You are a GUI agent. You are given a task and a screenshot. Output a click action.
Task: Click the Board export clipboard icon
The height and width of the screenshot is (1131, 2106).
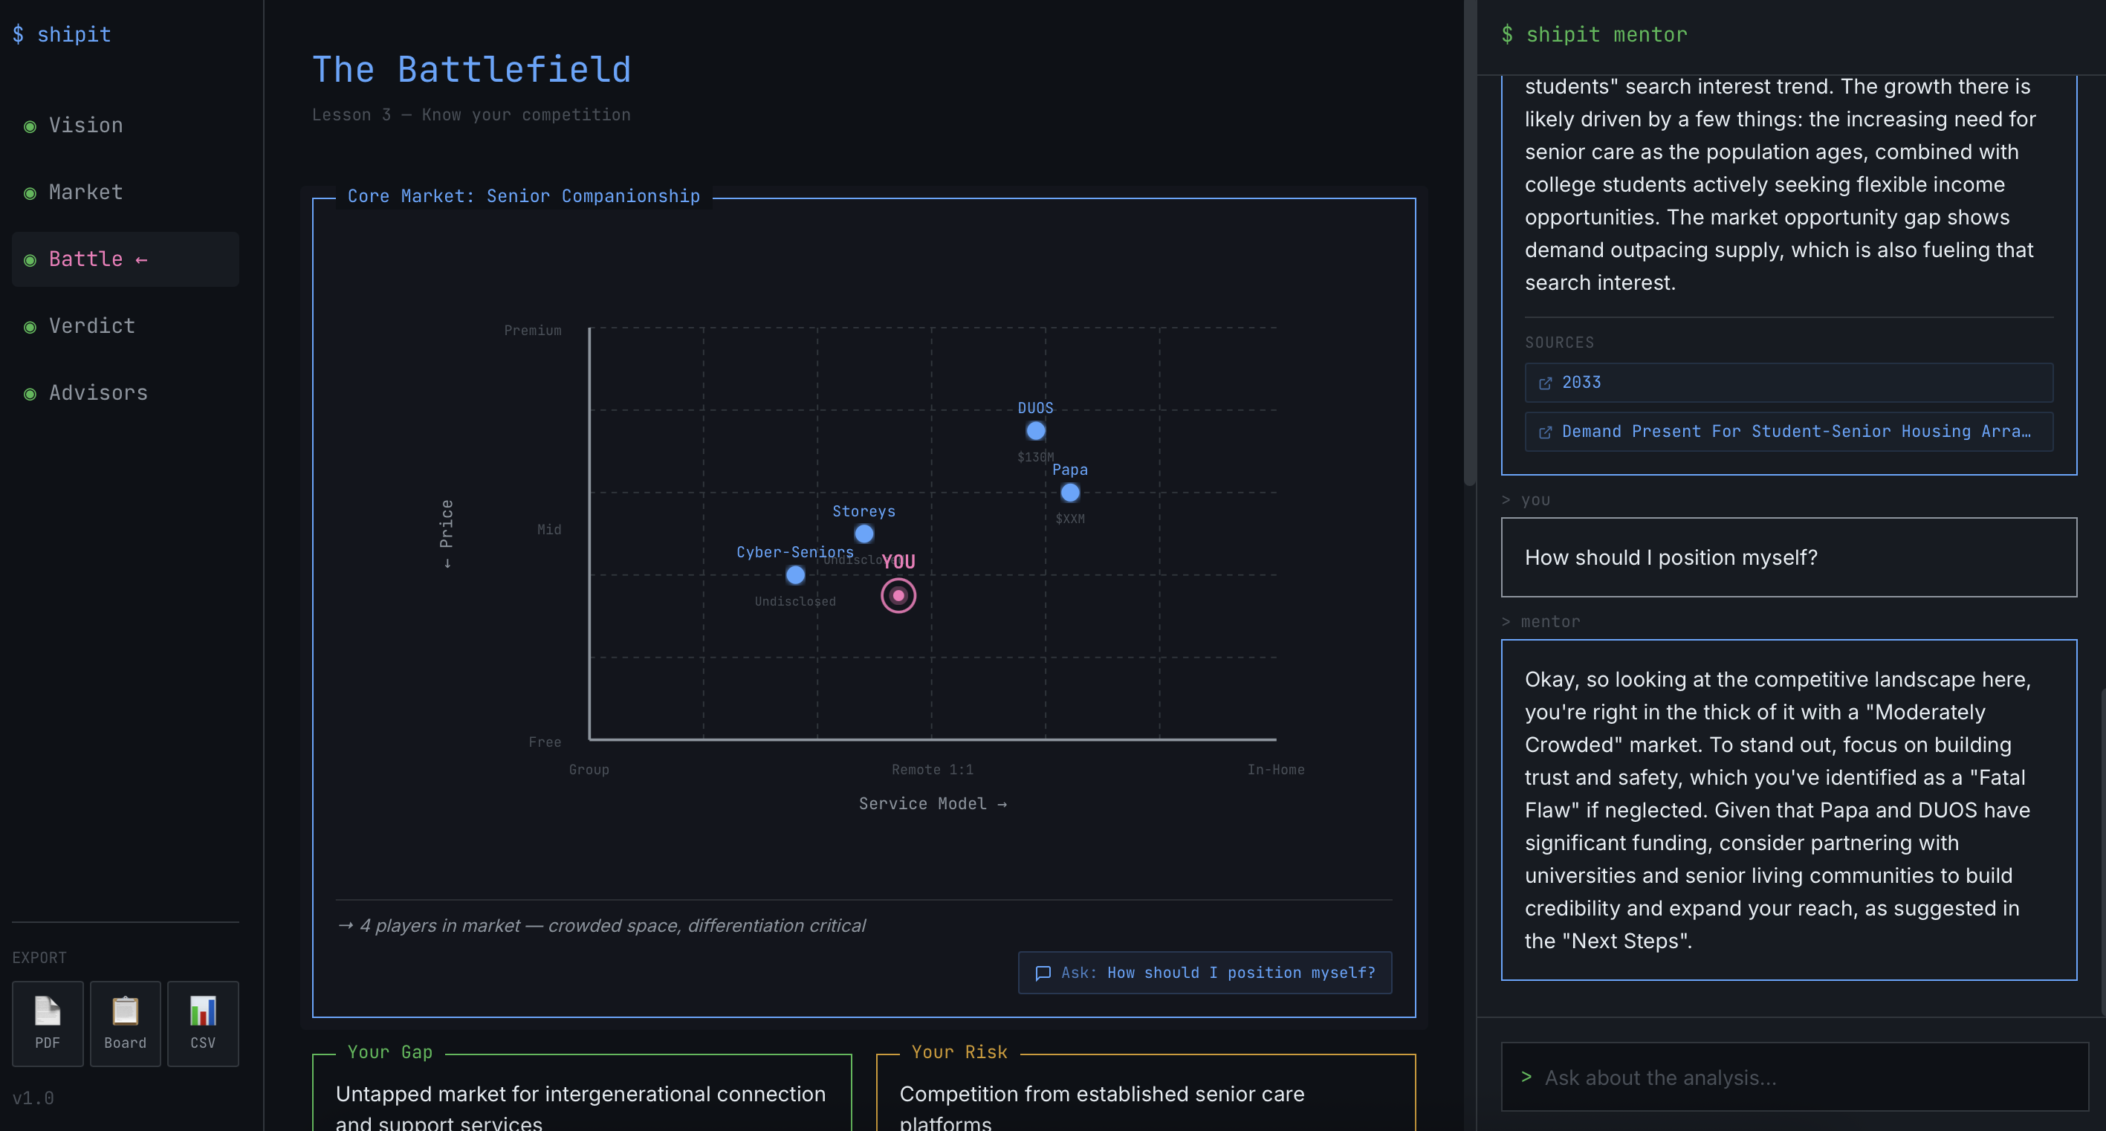pyautogui.click(x=125, y=1012)
